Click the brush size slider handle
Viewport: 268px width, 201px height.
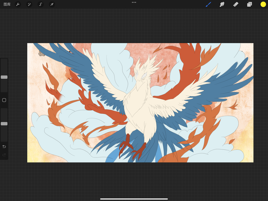pyautogui.click(x=4, y=77)
